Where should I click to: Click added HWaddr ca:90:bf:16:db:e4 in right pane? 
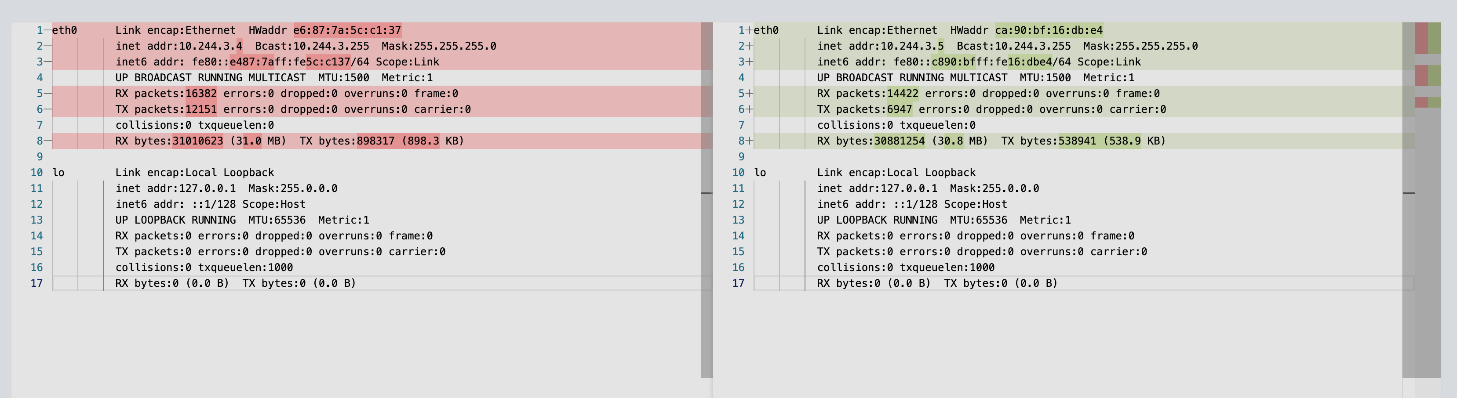coord(1049,30)
